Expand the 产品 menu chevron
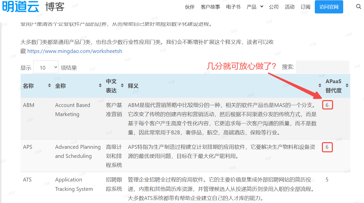 262,7
